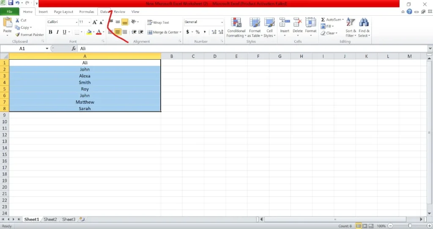Toggle Center horizontal alignment
The height and width of the screenshot is (229, 433).
[x=118, y=32]
